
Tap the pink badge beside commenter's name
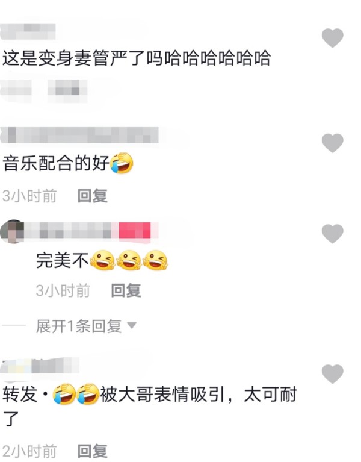[x=135, y=231]
